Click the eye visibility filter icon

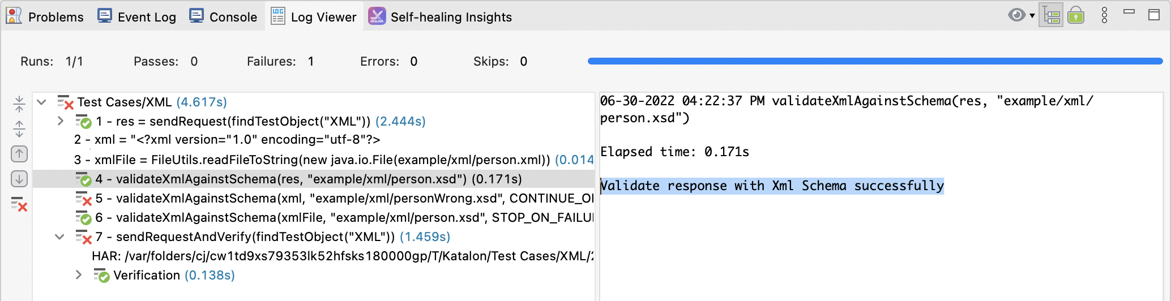pyautogui.click(x=1016, y=15)
